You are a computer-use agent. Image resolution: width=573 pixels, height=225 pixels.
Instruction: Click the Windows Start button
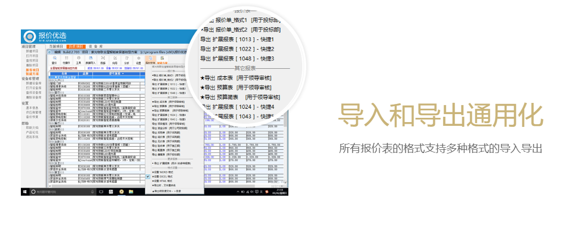(25, 191)
